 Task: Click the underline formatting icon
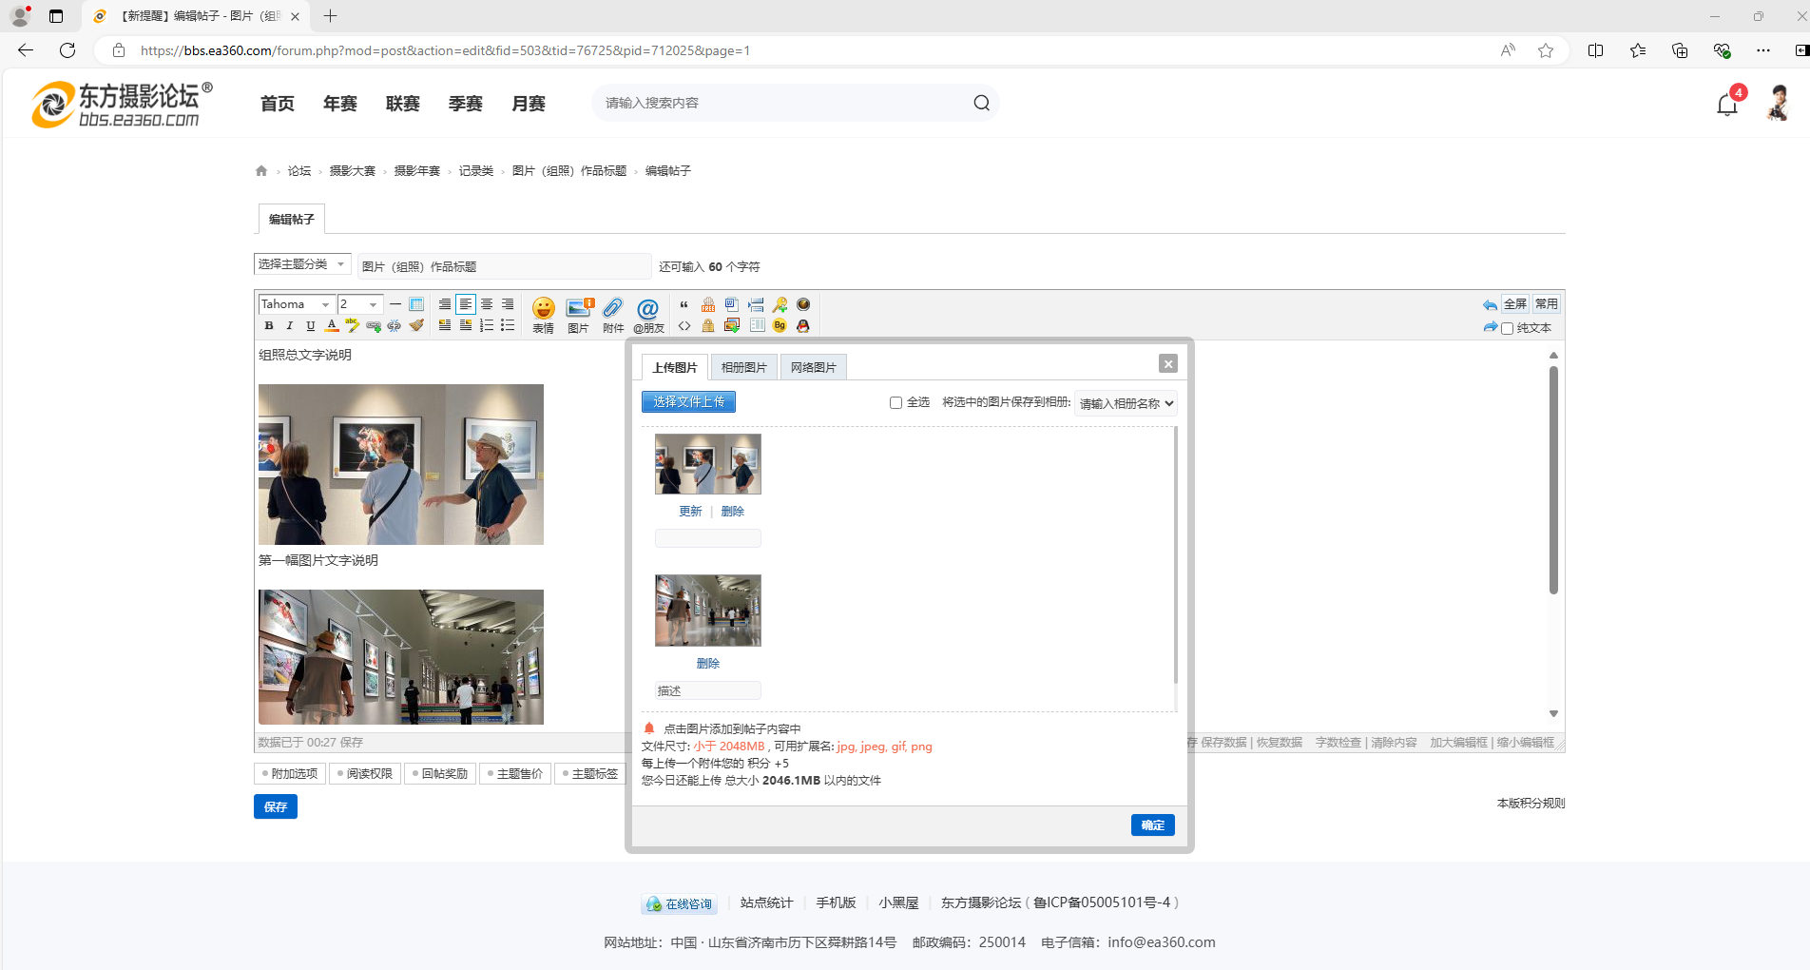(311, 326)
